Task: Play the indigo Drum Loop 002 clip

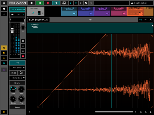Action: (91, 13)
